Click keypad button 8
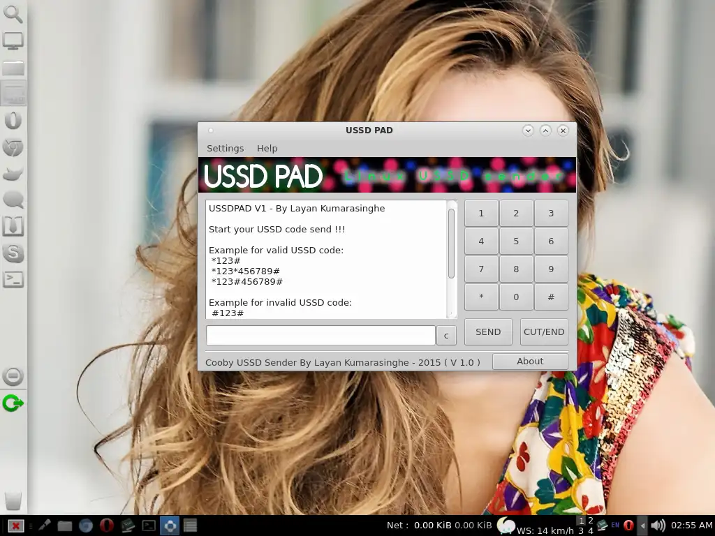The image size is (715, 536). [x=516, y=269]
